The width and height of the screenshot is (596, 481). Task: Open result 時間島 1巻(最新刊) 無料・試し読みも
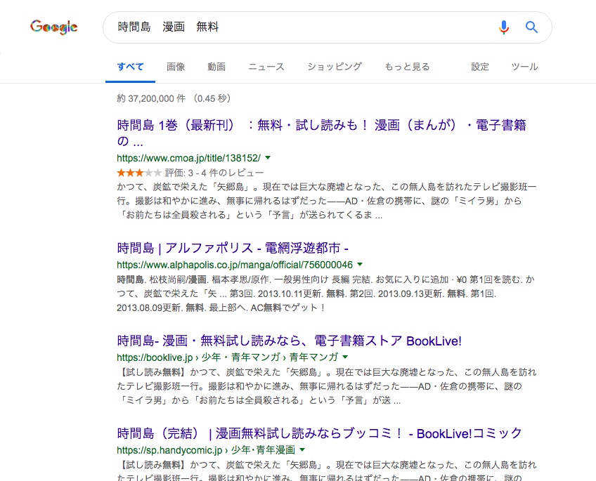322,133
